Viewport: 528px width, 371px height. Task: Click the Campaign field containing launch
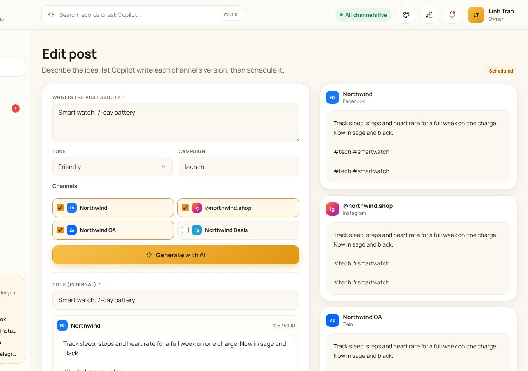point(239,167)
